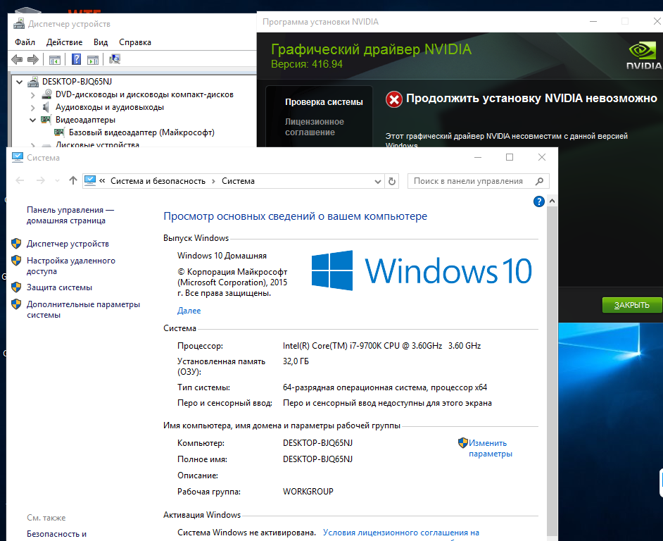This screenshot has width=663, height=541.
Task: Click the Device Manager window title icon
Action: coord(18,24)
